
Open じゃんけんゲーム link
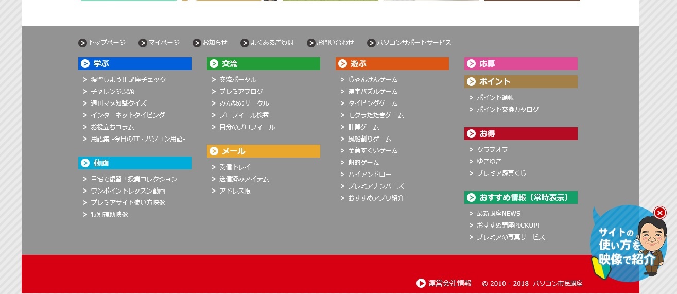(373, 80)
